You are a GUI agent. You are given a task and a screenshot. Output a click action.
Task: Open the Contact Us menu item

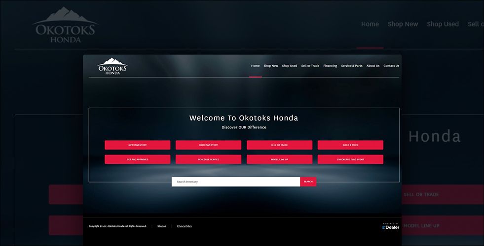[x=391, y=66]
